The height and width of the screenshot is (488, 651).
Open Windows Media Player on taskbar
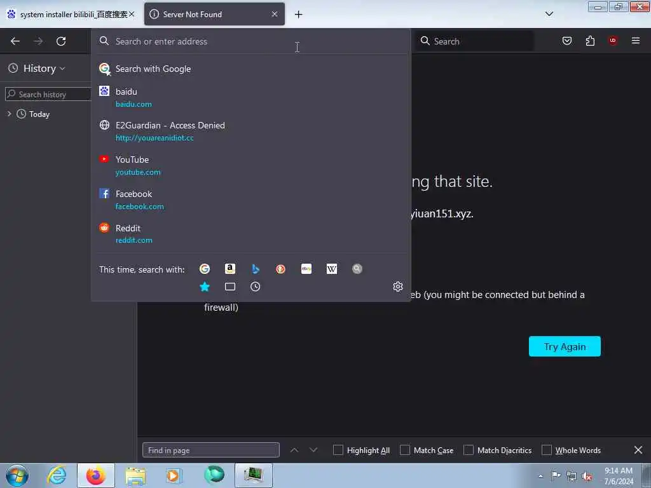[173, 475]
